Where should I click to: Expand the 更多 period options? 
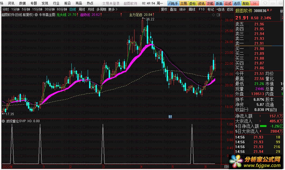[113, 9]
